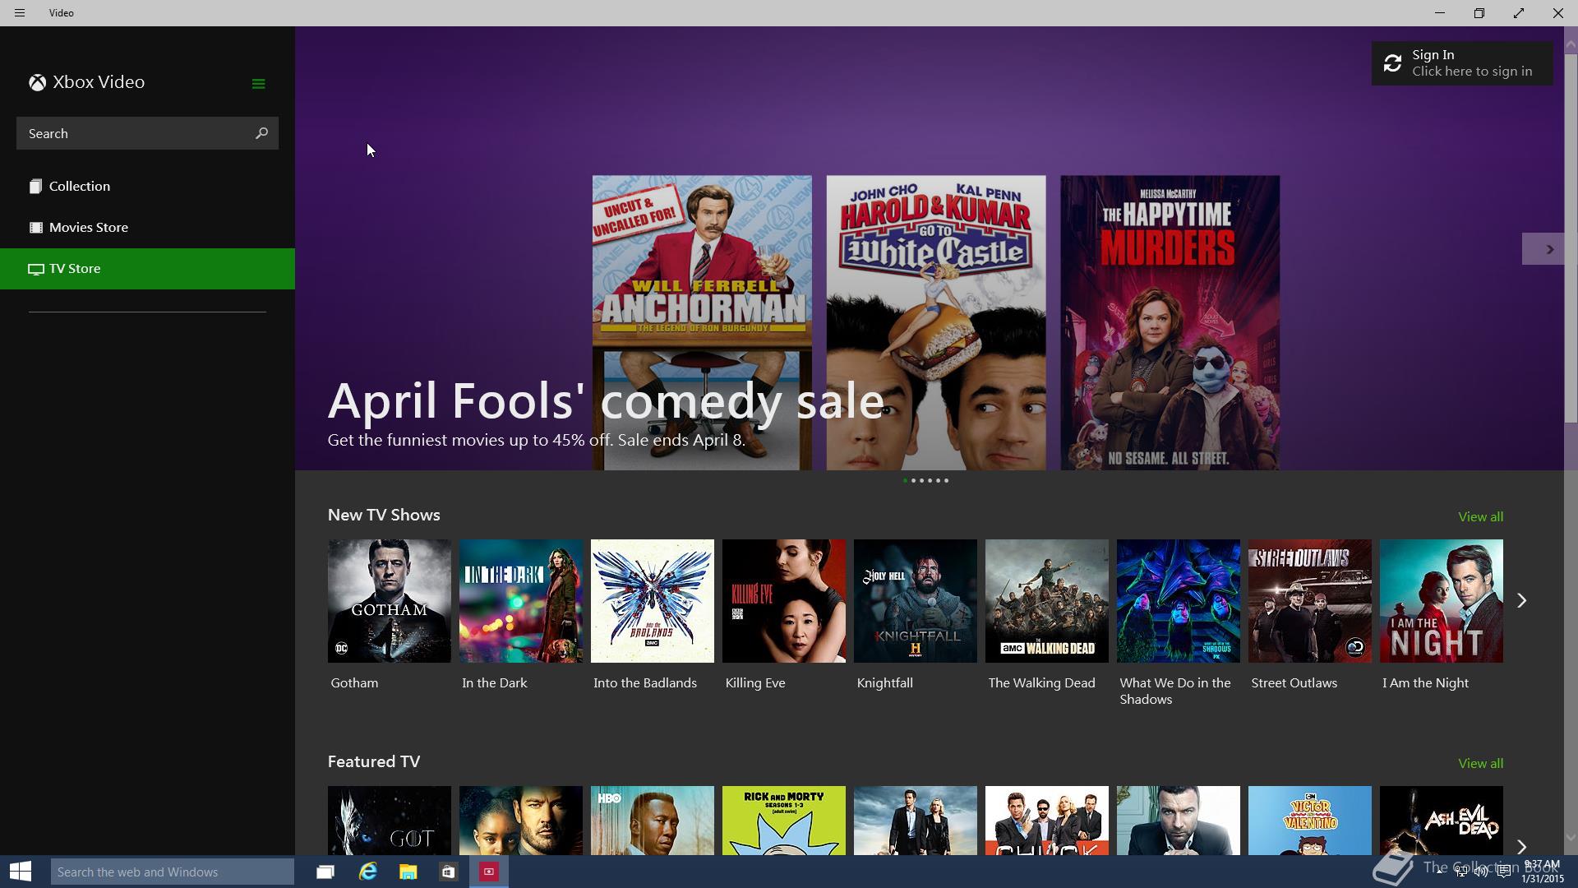
Task: Click the Collection sidebar icon
Action: [x=35, y=187]
